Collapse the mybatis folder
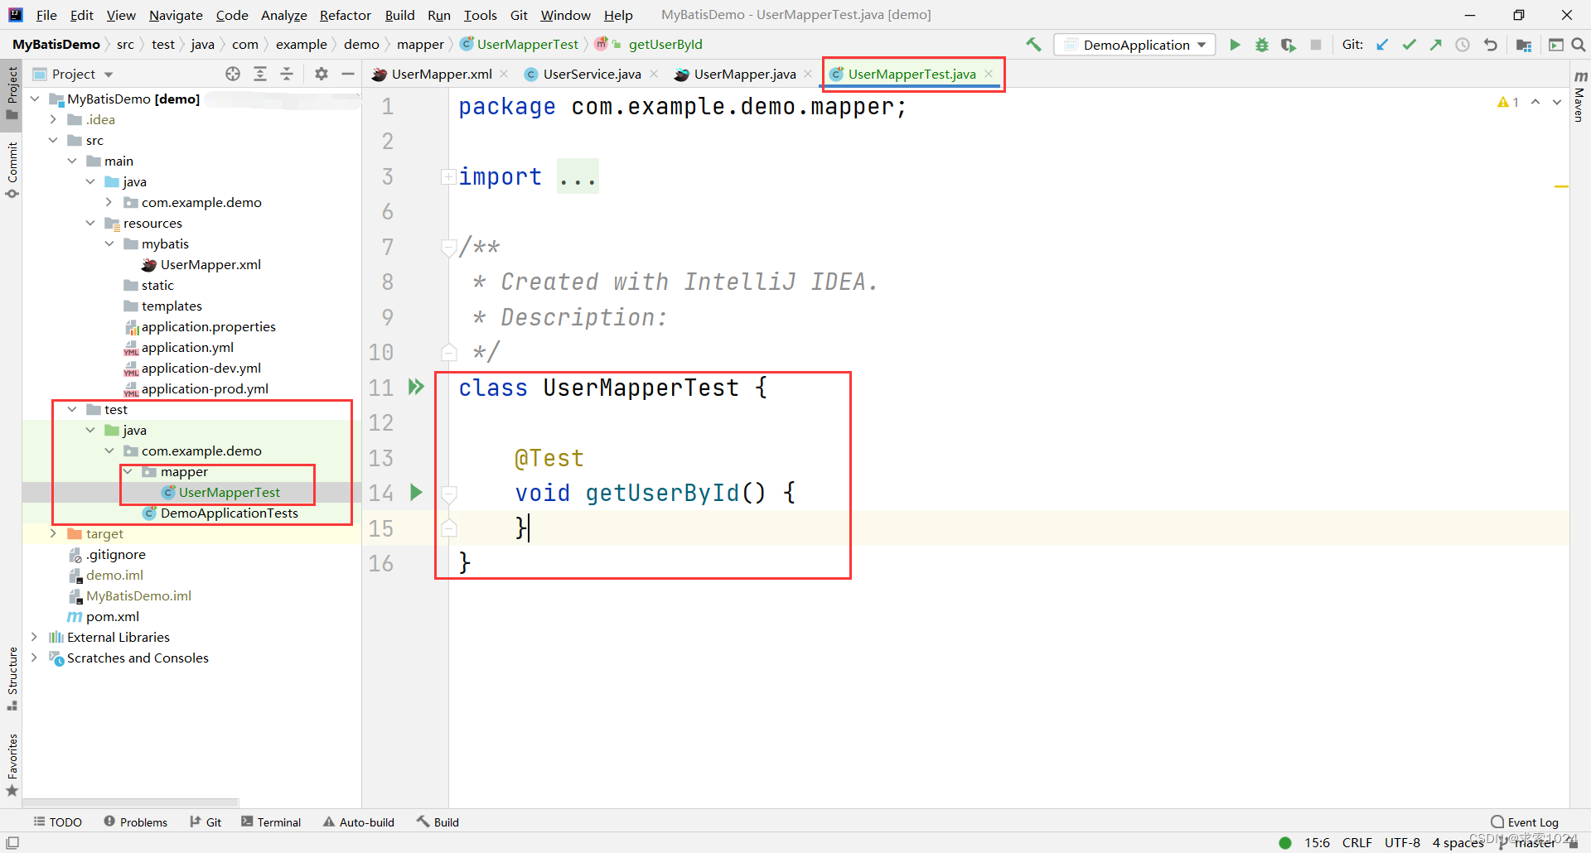This screenshot has width=1591, height=853. point(109,243)
